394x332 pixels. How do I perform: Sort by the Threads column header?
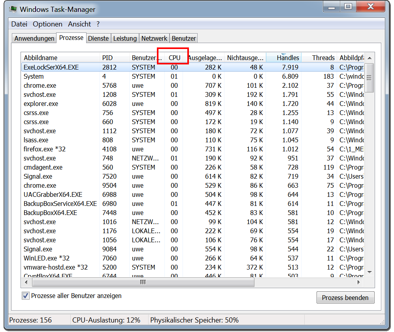319,58
